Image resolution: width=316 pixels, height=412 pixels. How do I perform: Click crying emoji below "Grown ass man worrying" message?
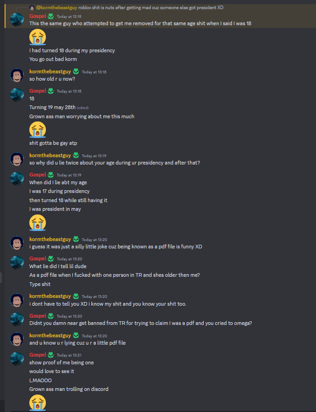(x=38, y=130)
